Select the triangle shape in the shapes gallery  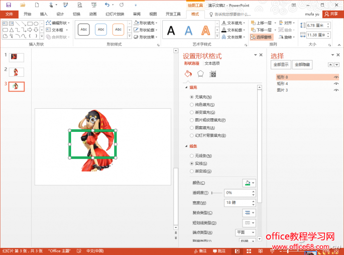pyautogui.click(x=12, y=30)
